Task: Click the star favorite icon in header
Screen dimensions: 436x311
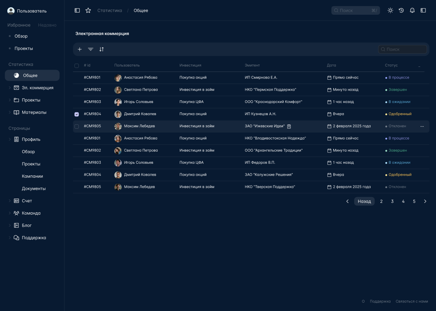Action: pyautogui.click(x=88, y=10)
